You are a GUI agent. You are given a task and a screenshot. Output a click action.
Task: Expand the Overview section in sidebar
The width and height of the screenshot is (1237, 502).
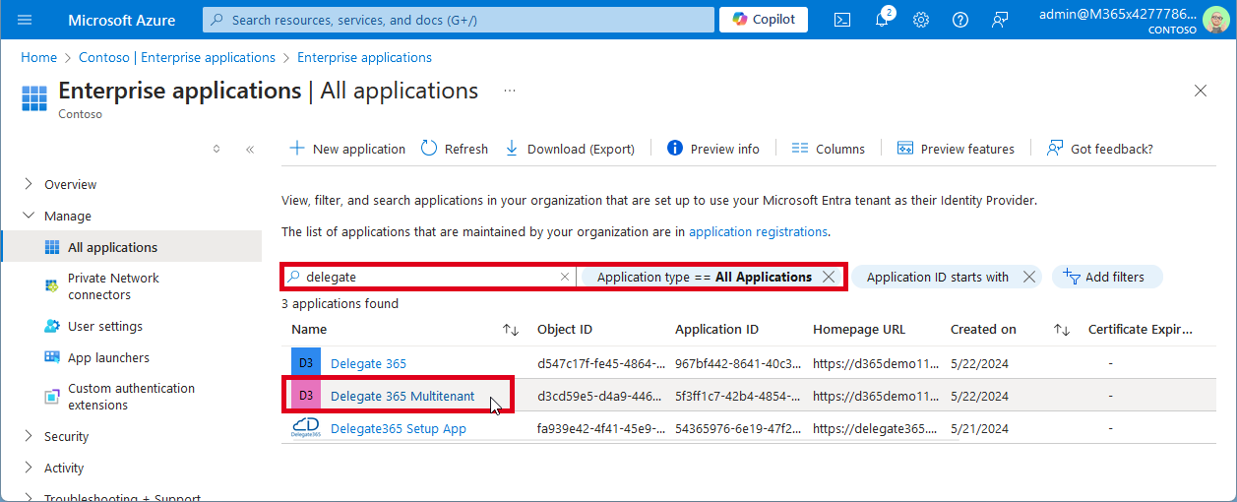[29, 184]
